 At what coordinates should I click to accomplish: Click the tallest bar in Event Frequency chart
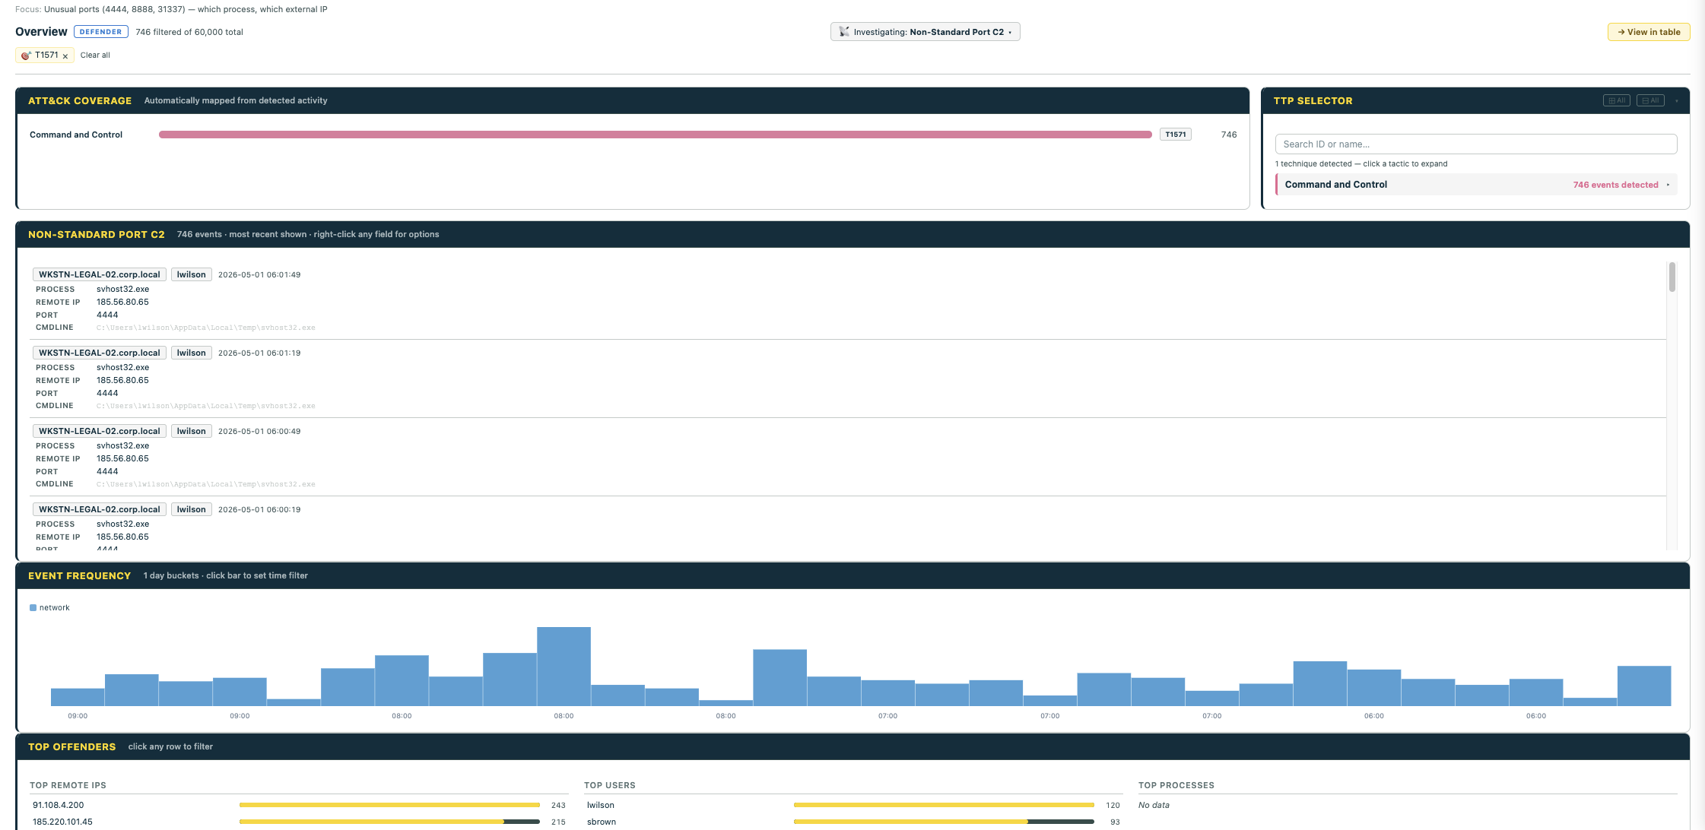click(564, 667)
